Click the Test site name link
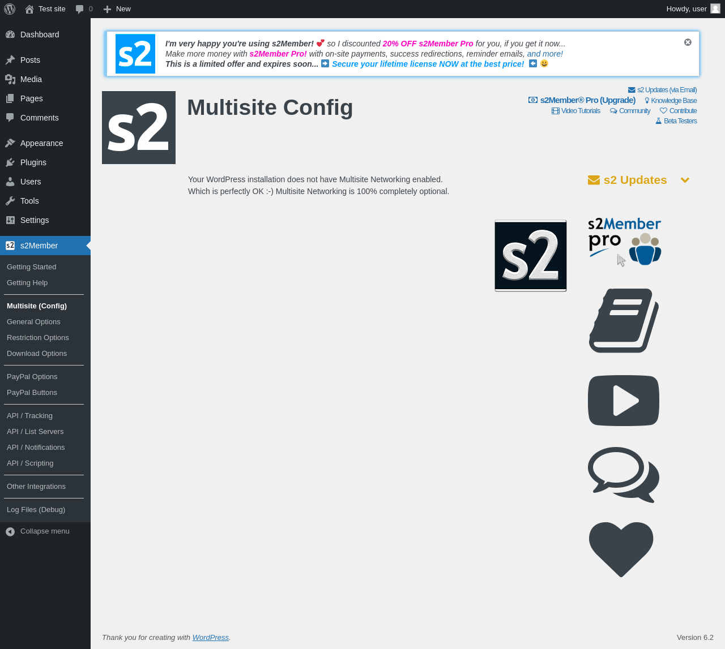725x649 pixels. click(x=52, y=9)
